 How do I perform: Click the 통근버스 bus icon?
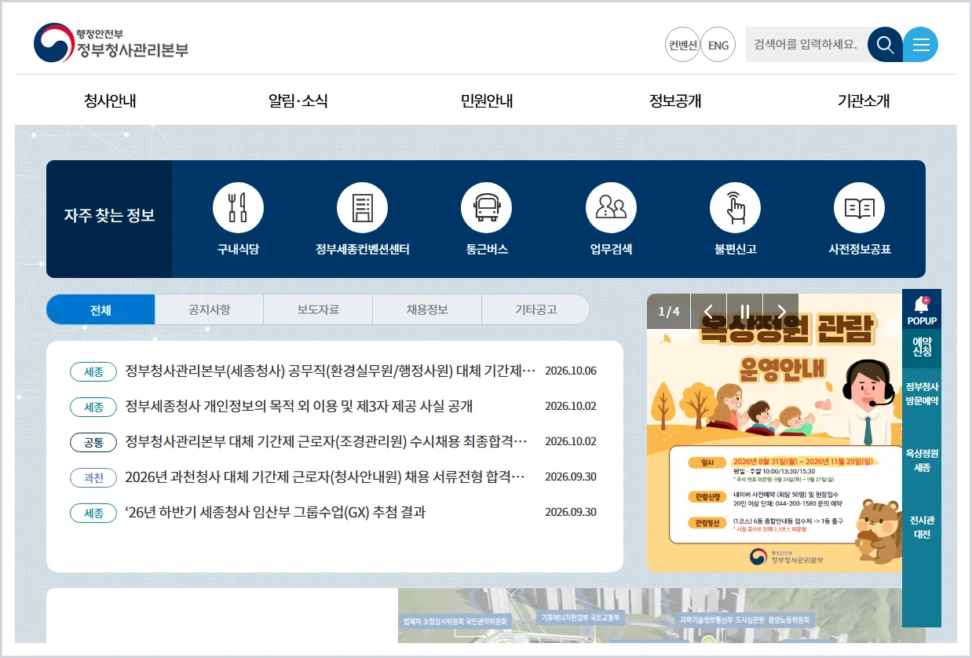(x=486, y=207)
